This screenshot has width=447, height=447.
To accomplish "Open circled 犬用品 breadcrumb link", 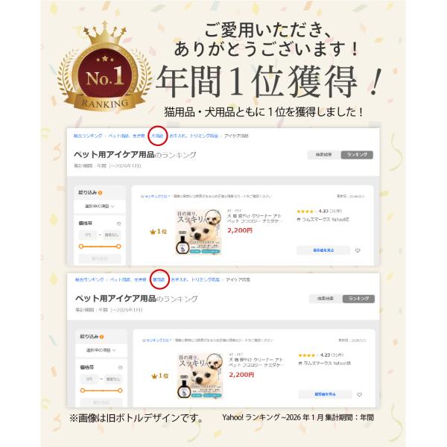I will 157,136.
